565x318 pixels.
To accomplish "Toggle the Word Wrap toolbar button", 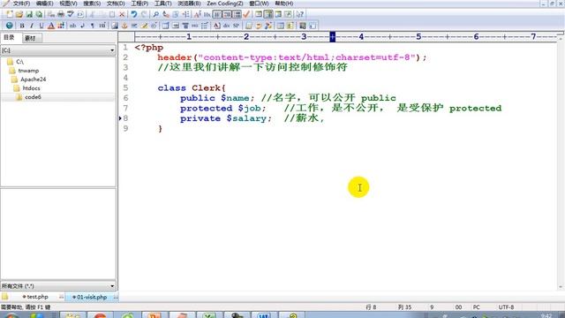I will tap(217, 14).
